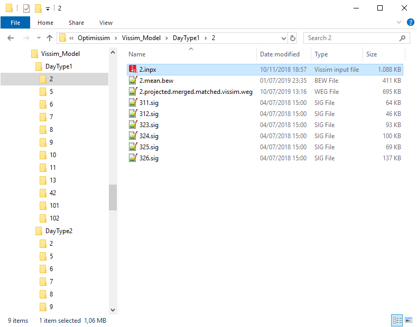Open the File menu
Viewport: 417px width, 327px height.
[15, 23]
